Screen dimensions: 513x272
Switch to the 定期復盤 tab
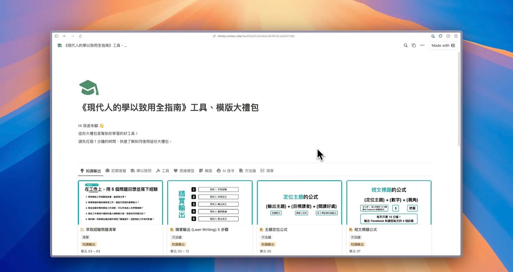[116, 171]
